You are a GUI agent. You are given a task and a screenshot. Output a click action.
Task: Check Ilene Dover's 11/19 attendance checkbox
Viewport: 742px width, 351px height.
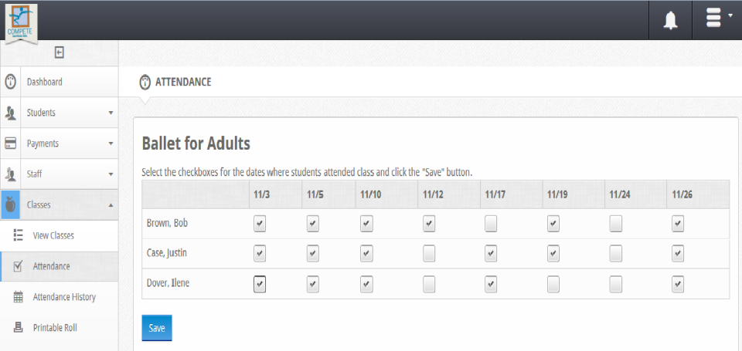553,284
